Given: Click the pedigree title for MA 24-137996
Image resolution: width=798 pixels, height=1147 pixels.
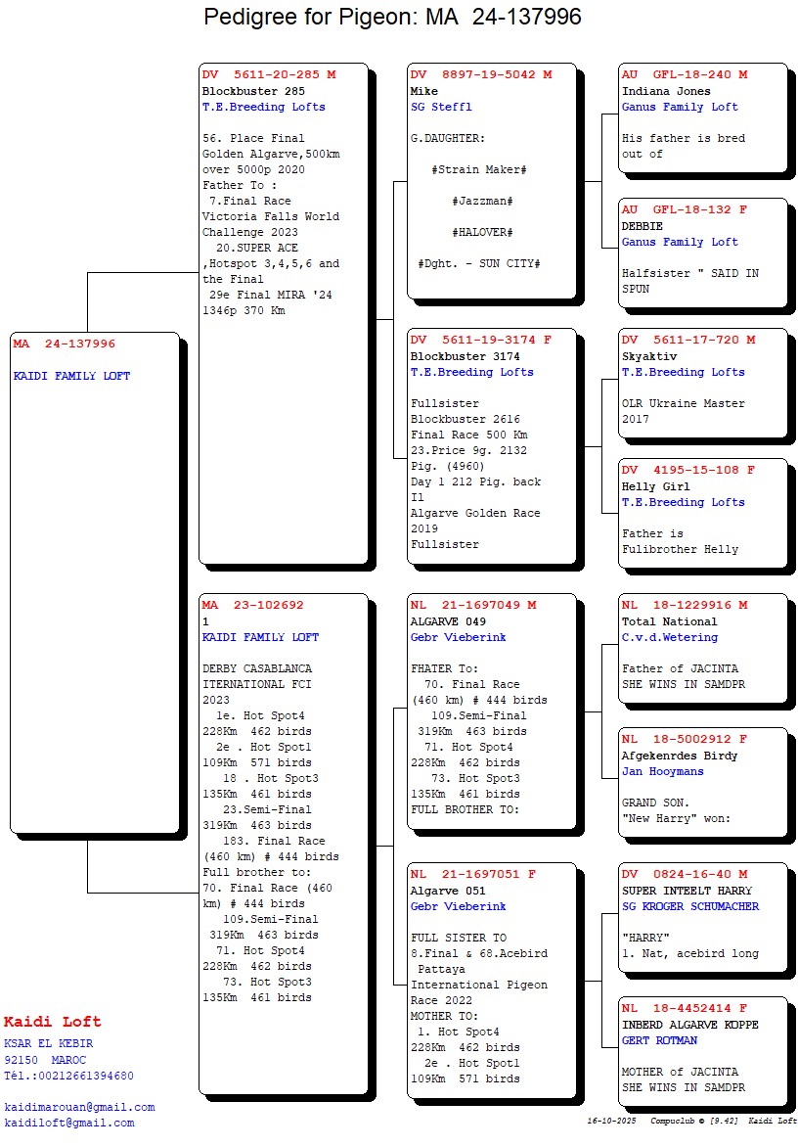Looking at the screenshot, I should click(x=392, y=17).
